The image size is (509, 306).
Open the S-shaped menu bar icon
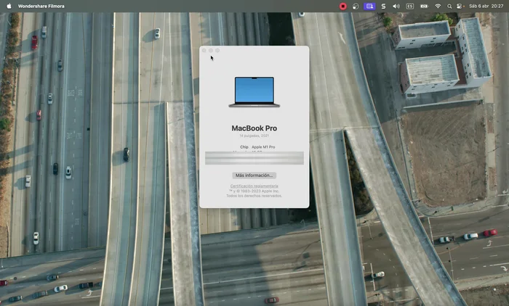click(x=383, y=6)
